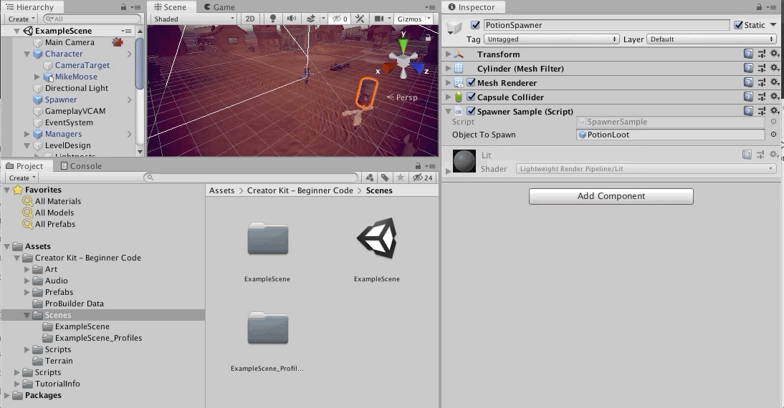Enable 2D view mode in Scene
This screenshot has width=784, height=408.
250,19
